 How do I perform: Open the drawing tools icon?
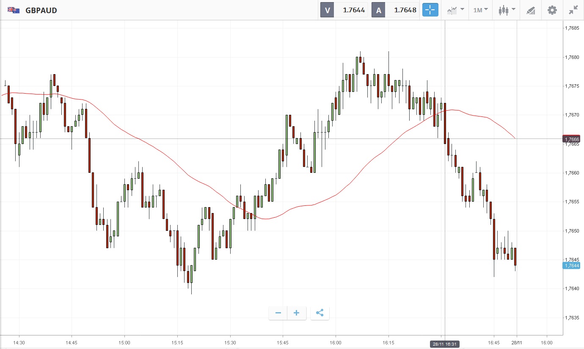pyautogui.click(x=531, y=10)
